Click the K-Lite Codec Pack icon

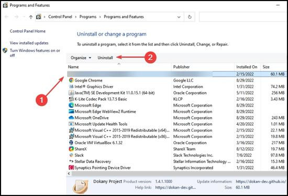[x=71, y=99]
